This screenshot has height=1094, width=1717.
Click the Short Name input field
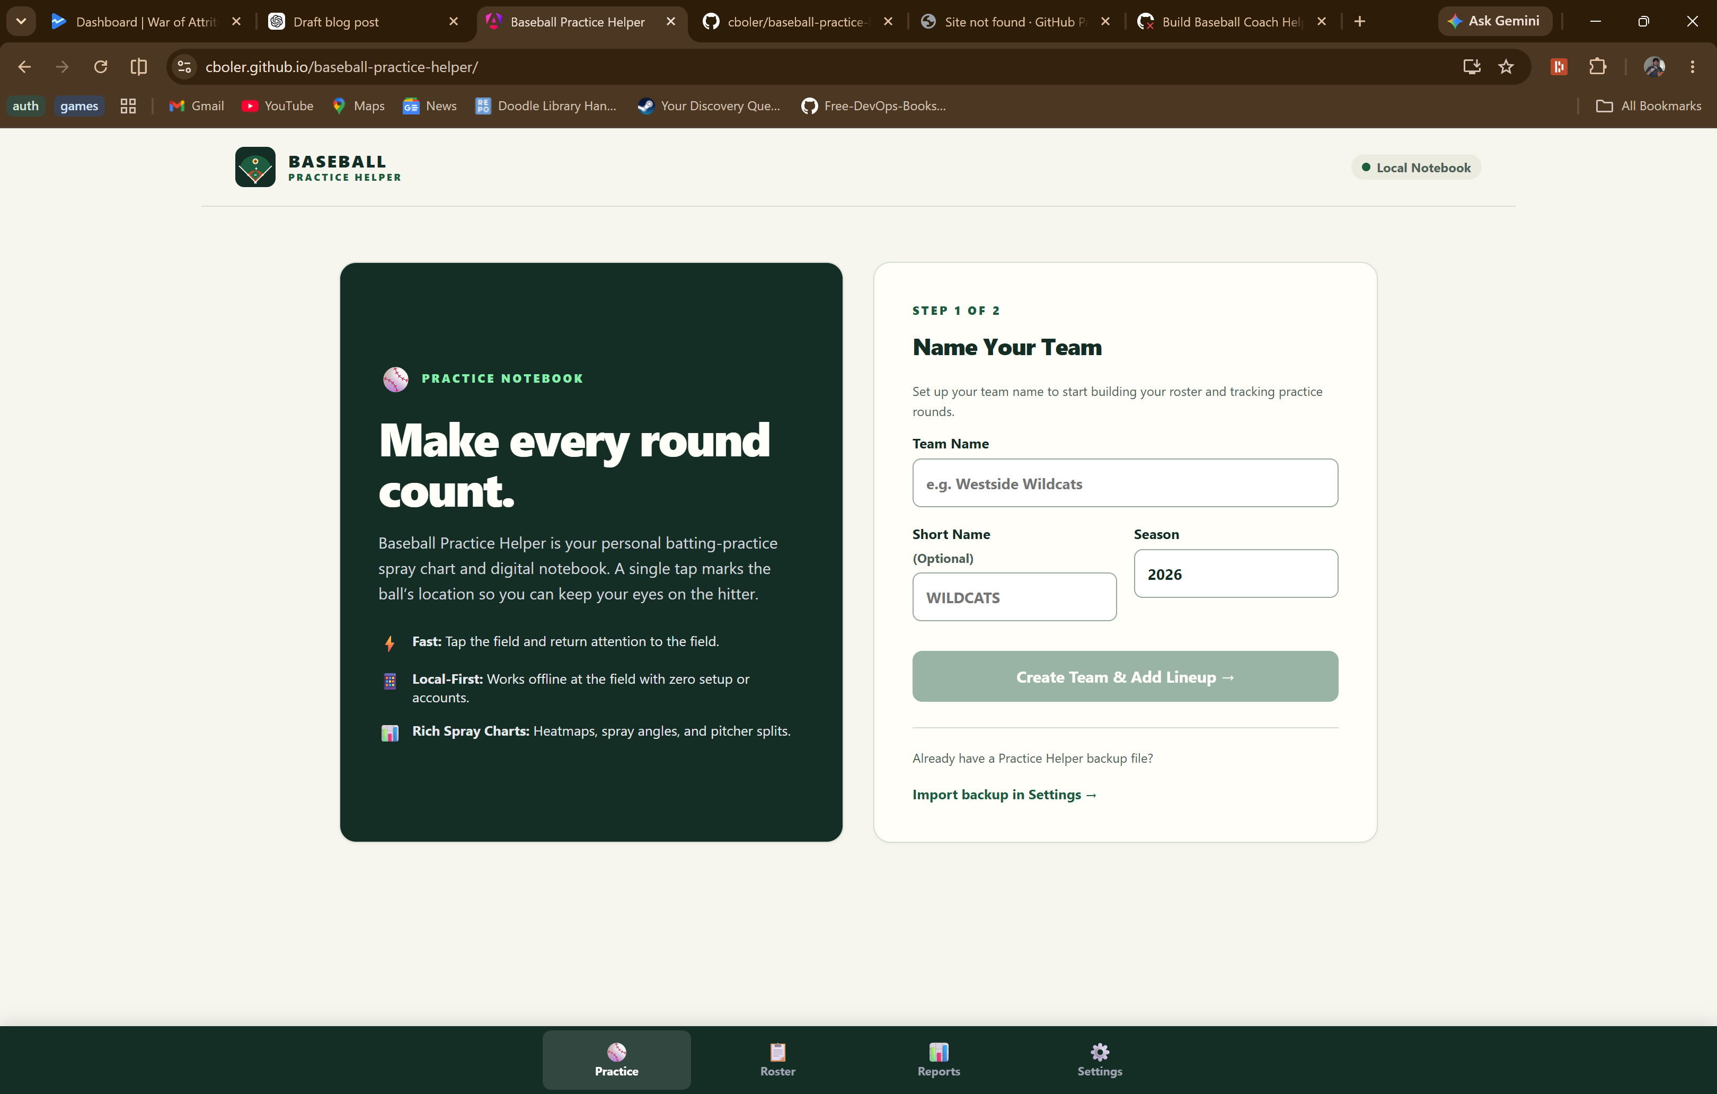coord(1015,597)
